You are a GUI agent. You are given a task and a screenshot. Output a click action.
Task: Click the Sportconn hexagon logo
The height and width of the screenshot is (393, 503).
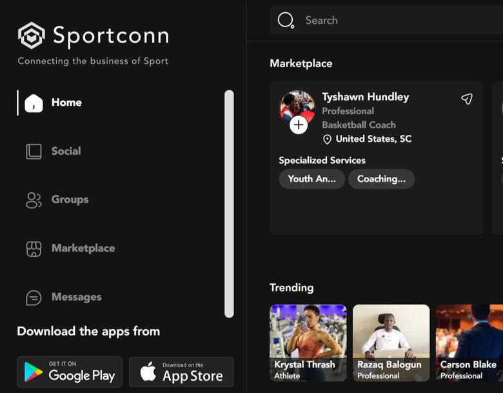click(x=31, y=36)
